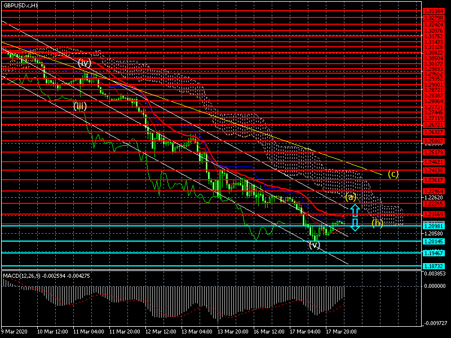Viewport: 451px width, 338px height.
Task: Select the (iii) wave label
Action: point(80,106)
